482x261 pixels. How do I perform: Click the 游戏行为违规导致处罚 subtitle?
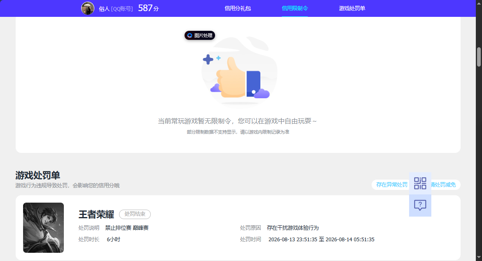coord(67,185)
